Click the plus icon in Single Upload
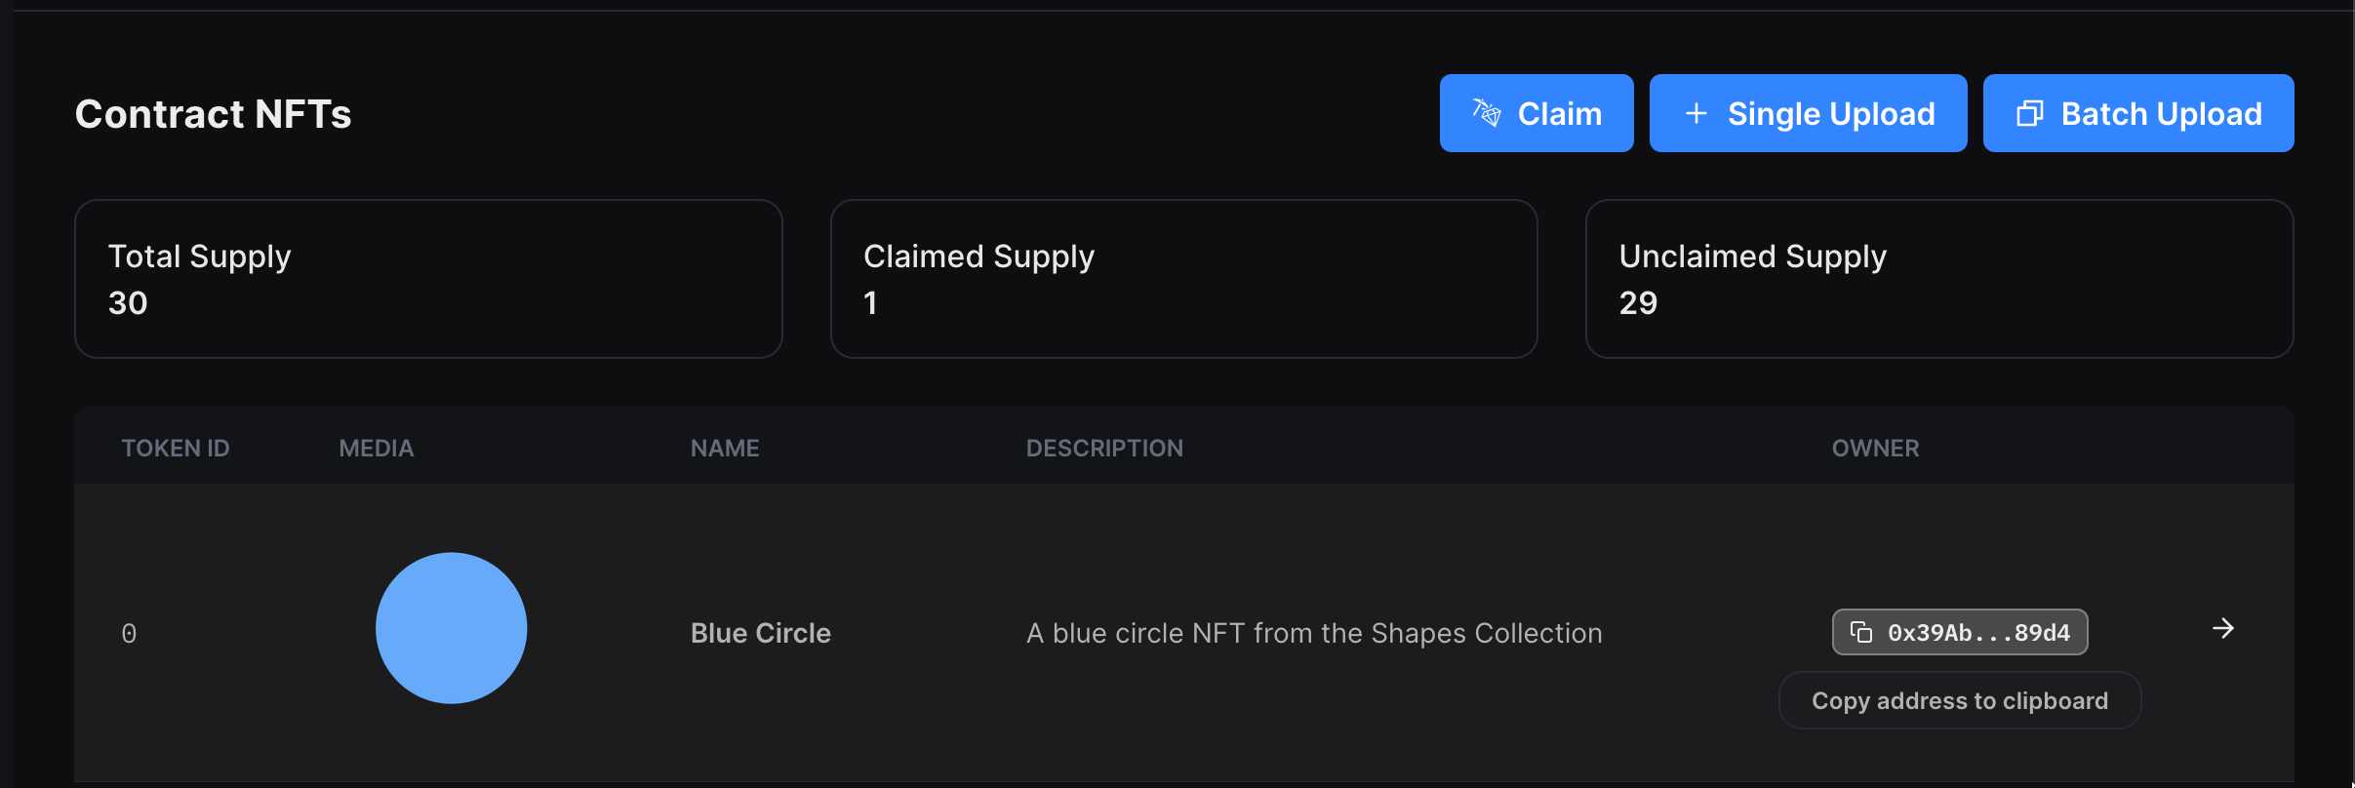This screenshot has width=2355, height=788. click(x=1696, y=113)
